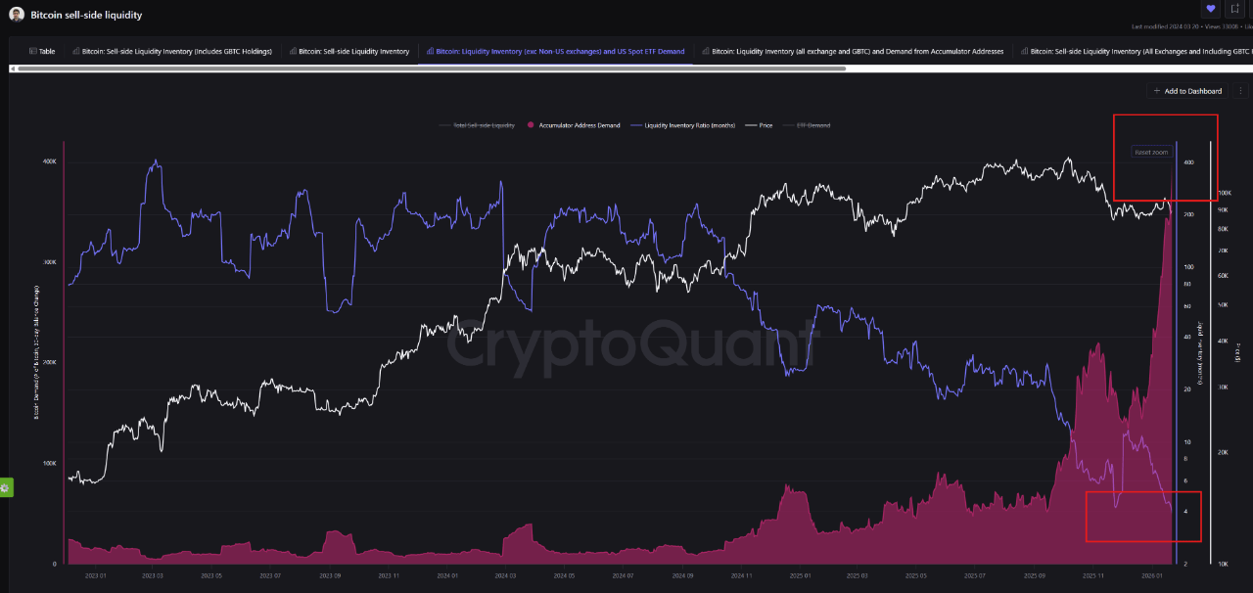
Task: Click the Add to Dashboard button
Action: tap(1187, 91)
